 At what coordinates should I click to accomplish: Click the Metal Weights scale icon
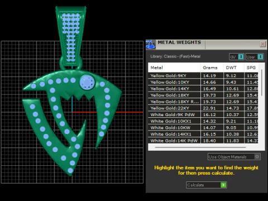tap(151, 45)
